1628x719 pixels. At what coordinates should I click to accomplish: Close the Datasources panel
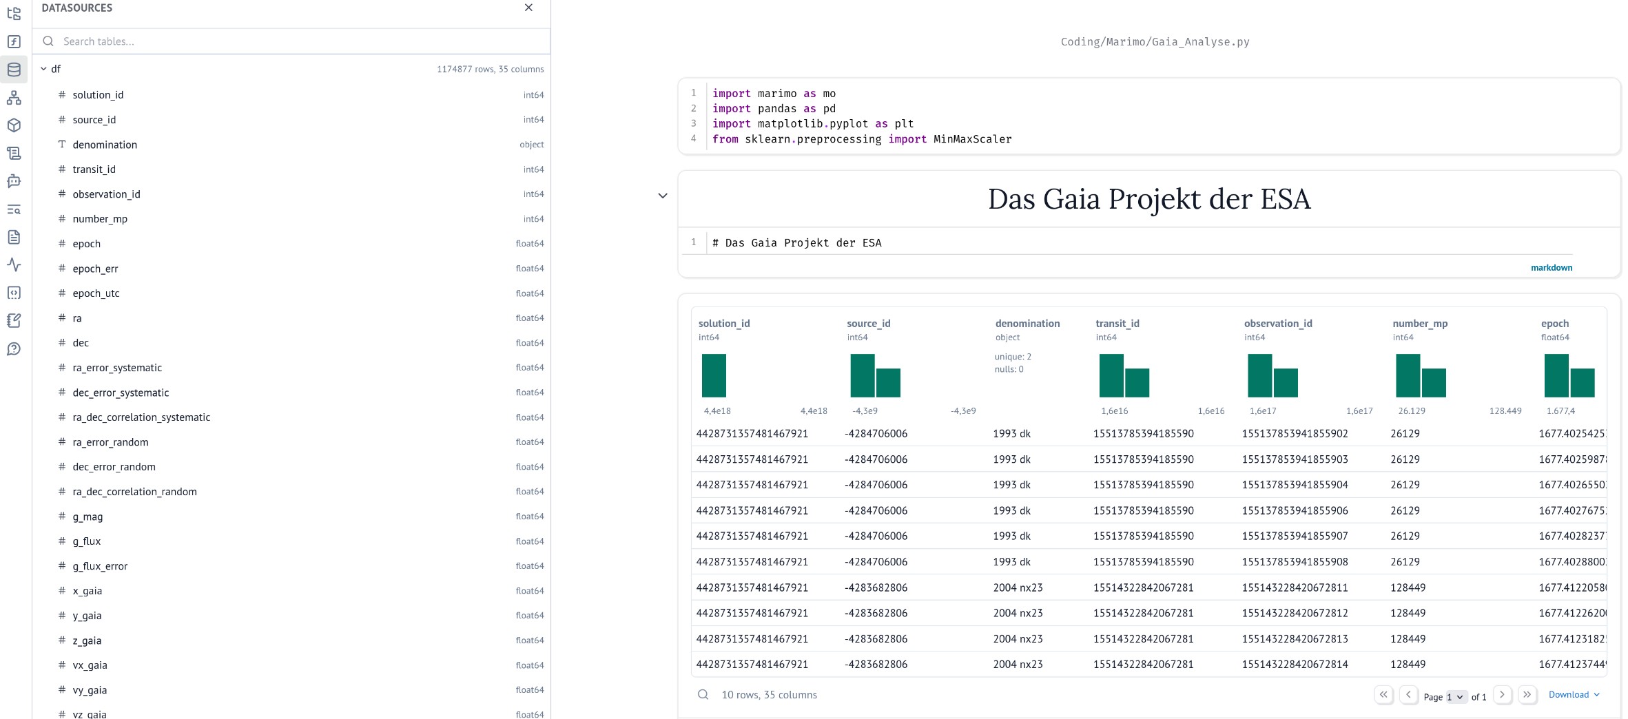pyautogui.click(x=528, y=8)
